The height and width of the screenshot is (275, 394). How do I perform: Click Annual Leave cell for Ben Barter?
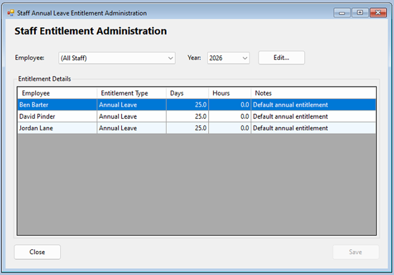[131, 105]
